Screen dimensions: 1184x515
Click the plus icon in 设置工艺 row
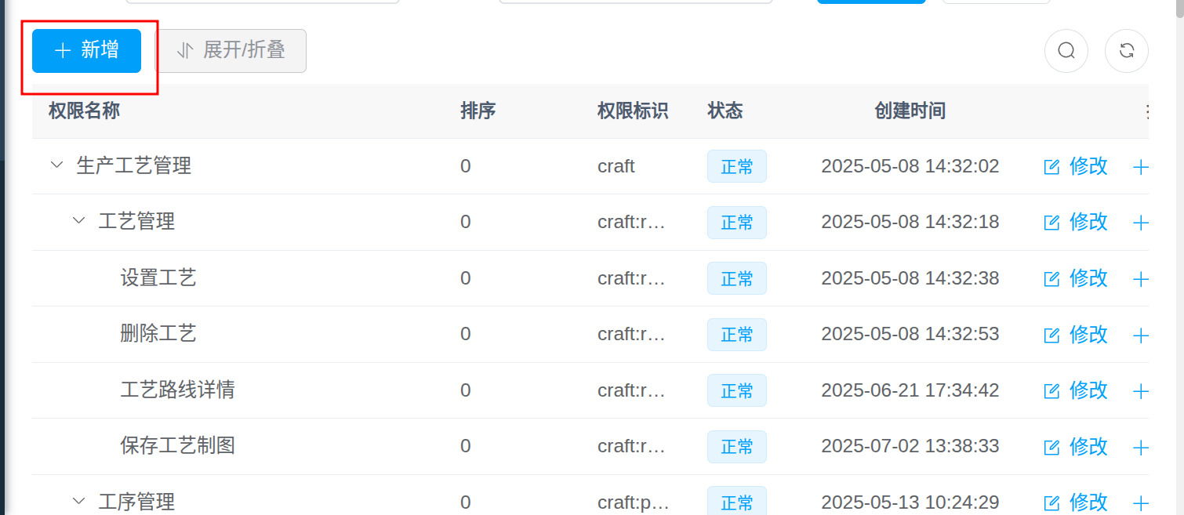coord(1140,279)
